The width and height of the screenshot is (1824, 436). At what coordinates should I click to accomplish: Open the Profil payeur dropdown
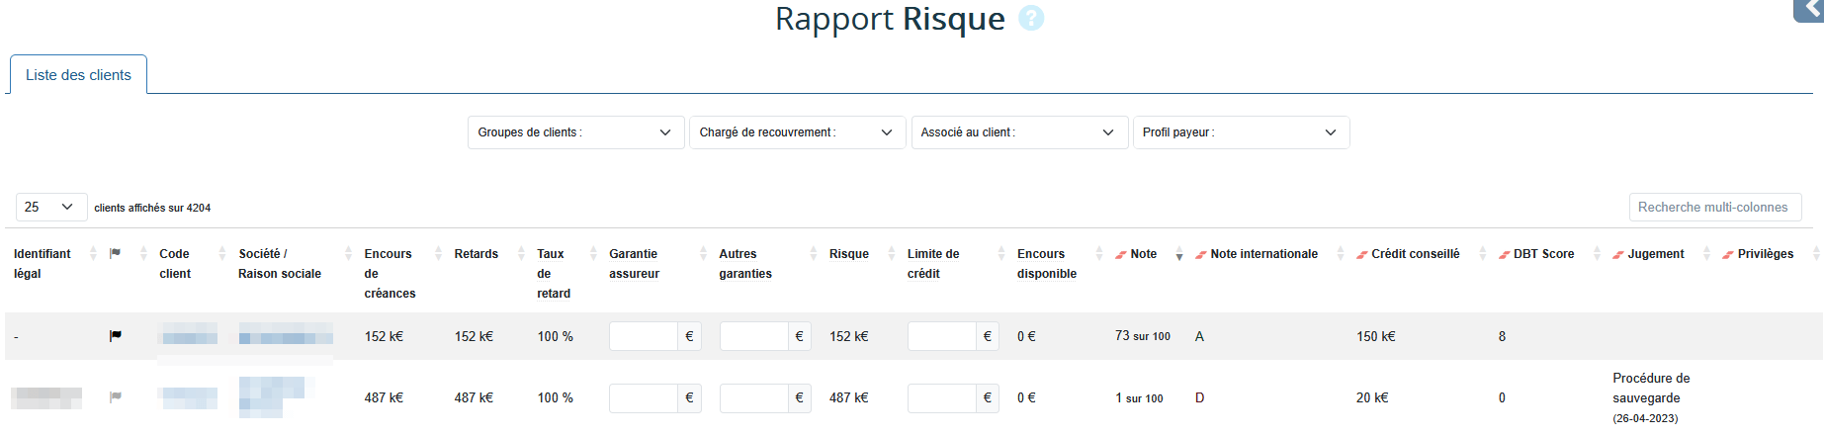coord(1241,132)
